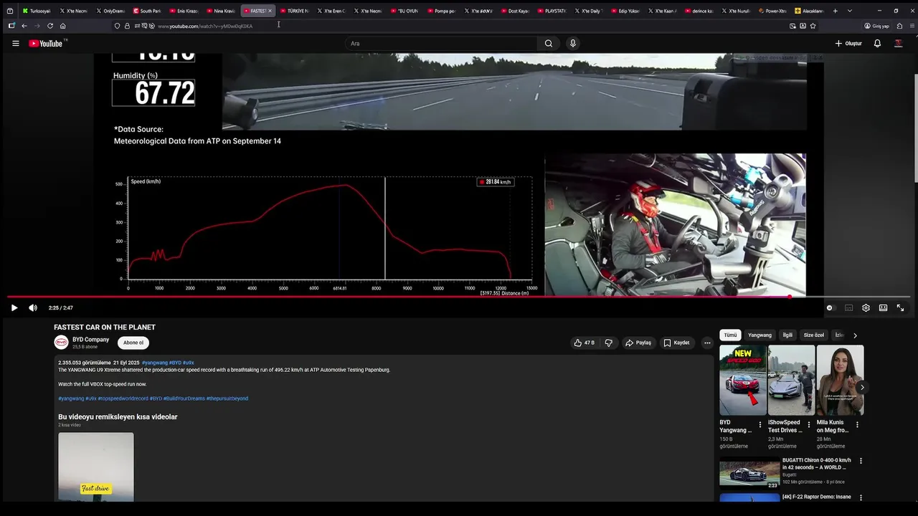Viewport: 918px width, 516px height.
Task: Open the BYD Company channel avatar
Action: click(x=61, y=343)
